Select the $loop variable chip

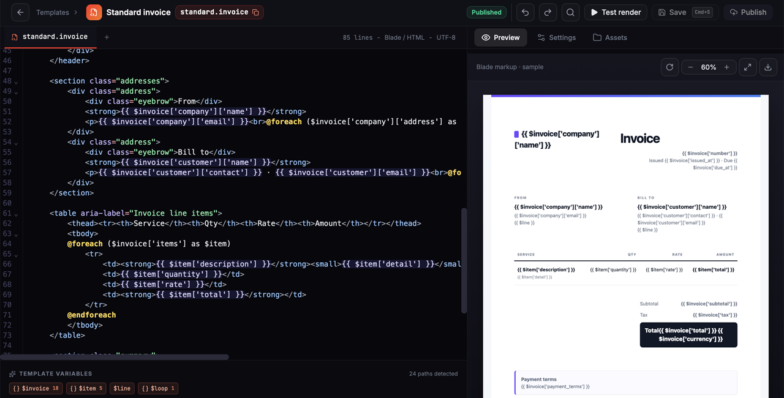click(x=158, y=388)
